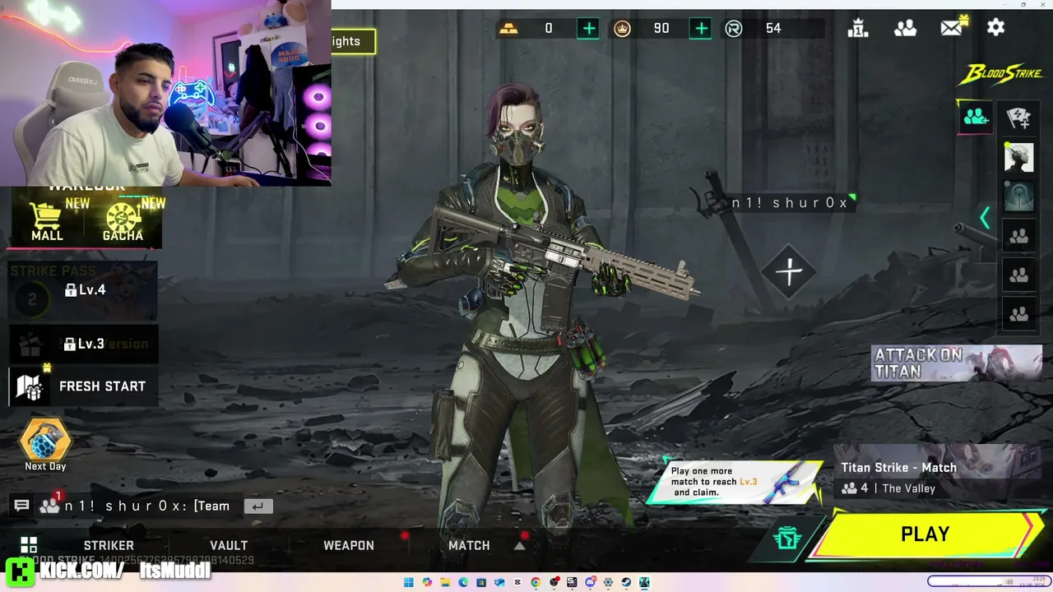Switch to the Vault tab
1053x592 pixels.
pos(229,545)
